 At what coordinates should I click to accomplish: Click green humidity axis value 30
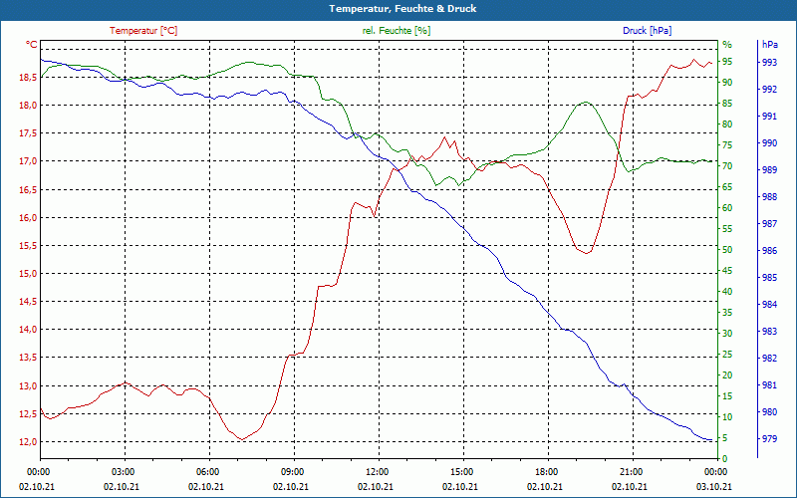point(727,334)
